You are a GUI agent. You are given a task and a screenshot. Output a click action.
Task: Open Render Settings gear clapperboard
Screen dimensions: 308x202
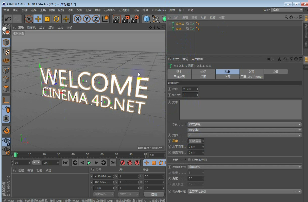coord(135,19)
